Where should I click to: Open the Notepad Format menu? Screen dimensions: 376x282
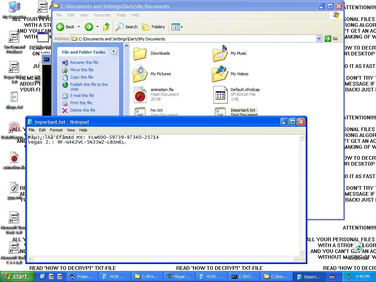[x=56, y=130]
